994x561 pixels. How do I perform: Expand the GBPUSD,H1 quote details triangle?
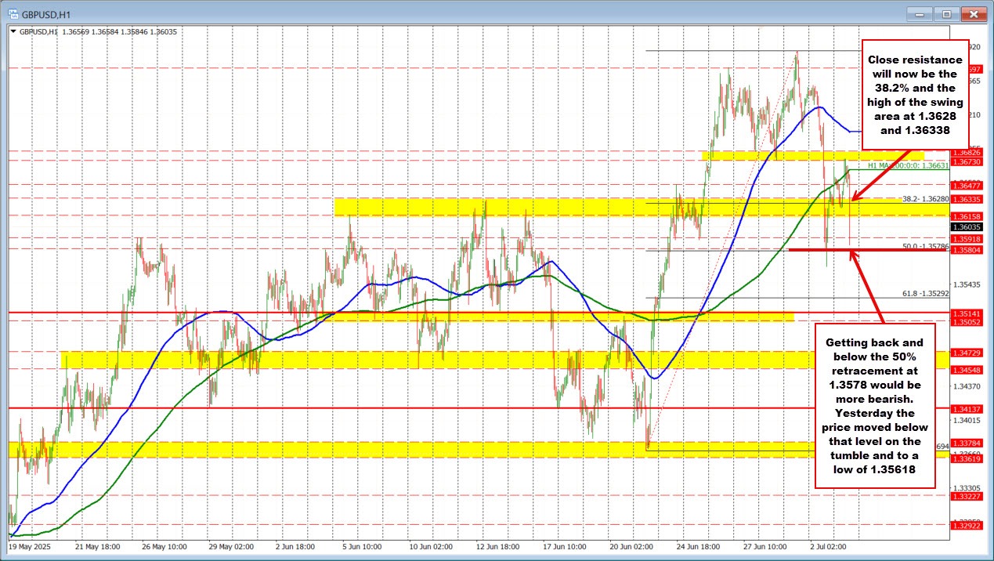(x=13, y=32)
